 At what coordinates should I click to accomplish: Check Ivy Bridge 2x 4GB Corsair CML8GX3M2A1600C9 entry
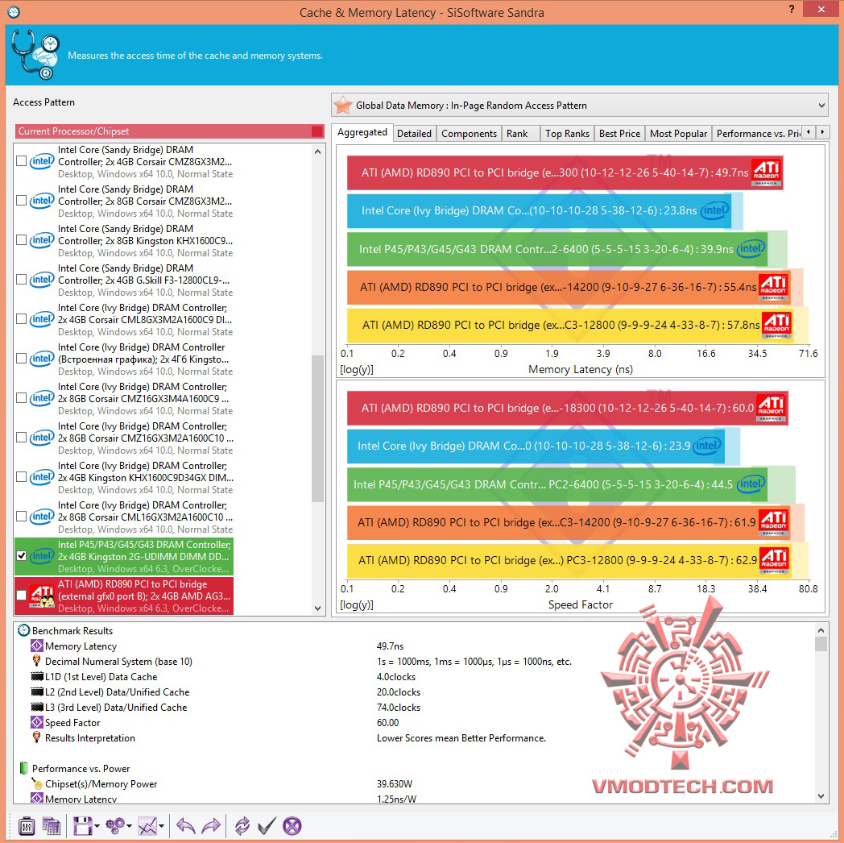[x=22, y=319]
